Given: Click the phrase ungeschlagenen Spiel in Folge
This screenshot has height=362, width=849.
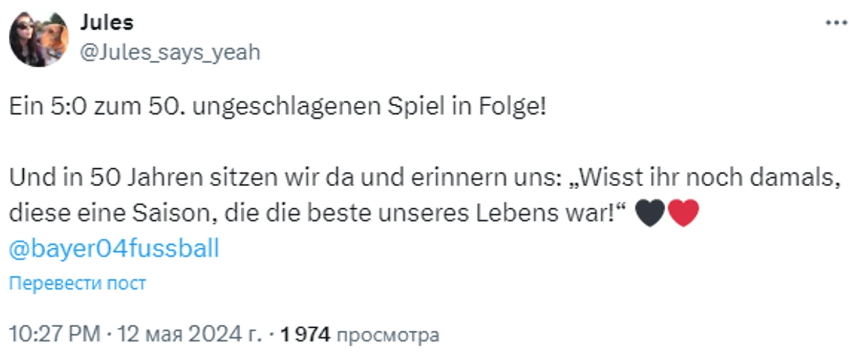Looking at the screenshot, I should click(x=370, y=109).
